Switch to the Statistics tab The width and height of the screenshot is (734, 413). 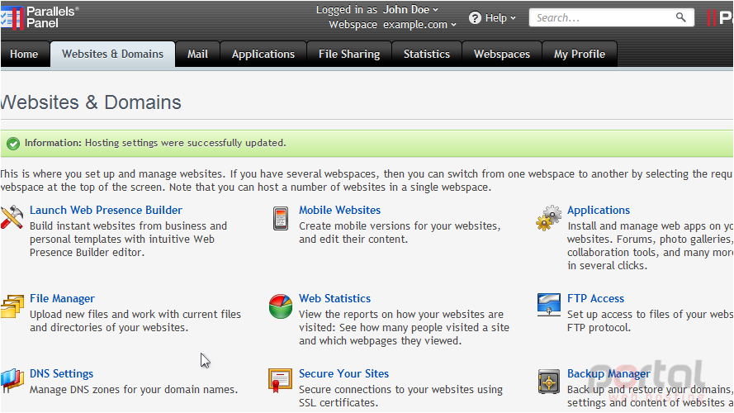click(427, 54)
